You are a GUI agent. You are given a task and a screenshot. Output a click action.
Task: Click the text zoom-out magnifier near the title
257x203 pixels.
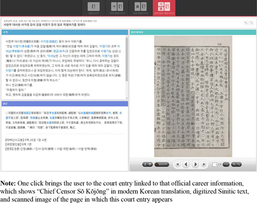[x=252, y=23]
